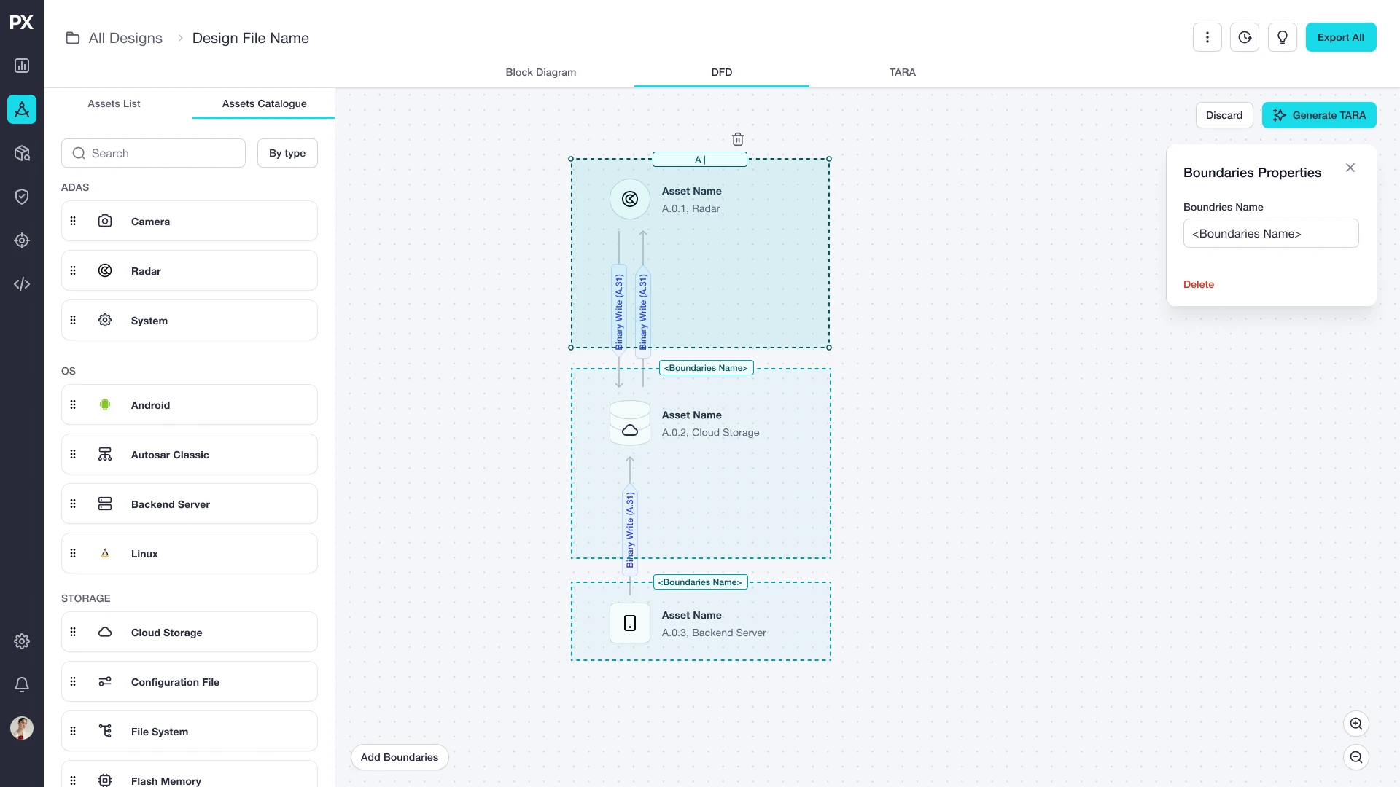Open the package search icon in sidebar
The image size is (1400, 787).
click(22, 153)
